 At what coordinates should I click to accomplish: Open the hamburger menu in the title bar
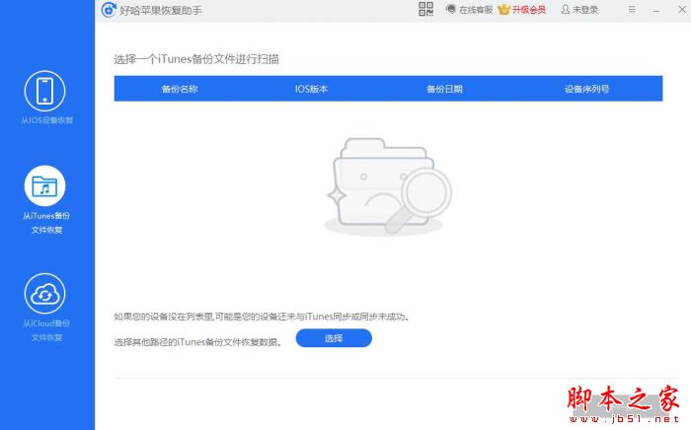pyautogui.click(x=632, y=10)
